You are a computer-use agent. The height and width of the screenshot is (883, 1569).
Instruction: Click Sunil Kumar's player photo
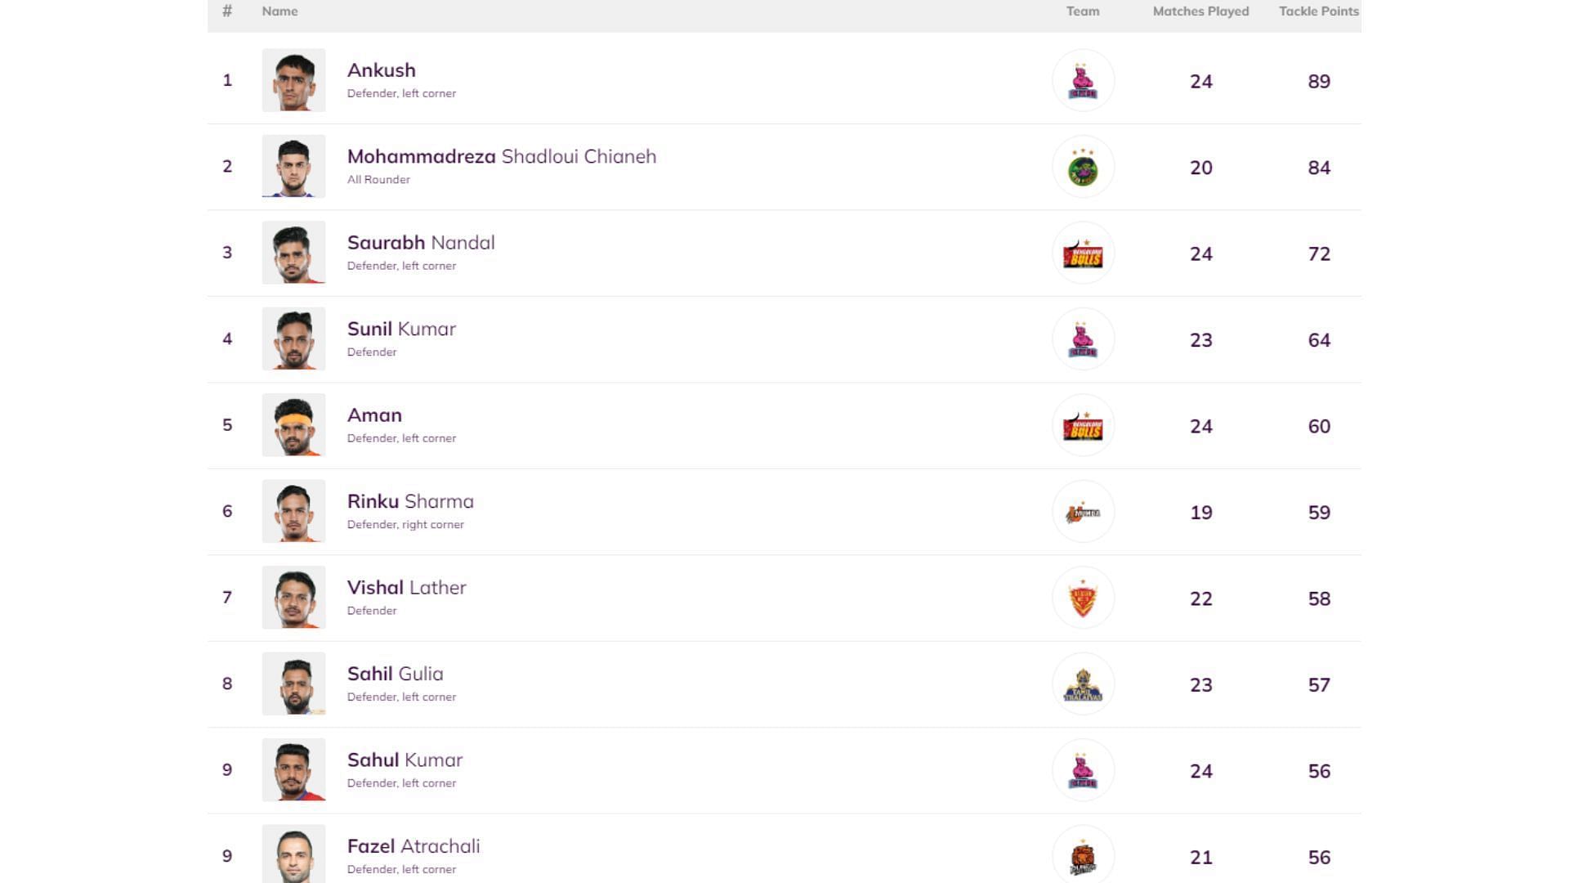click(293, 338)
